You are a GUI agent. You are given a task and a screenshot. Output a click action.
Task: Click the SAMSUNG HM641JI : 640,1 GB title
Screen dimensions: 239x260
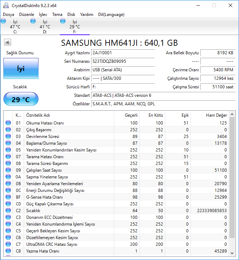pyautogui.click(x=119, y=43)
